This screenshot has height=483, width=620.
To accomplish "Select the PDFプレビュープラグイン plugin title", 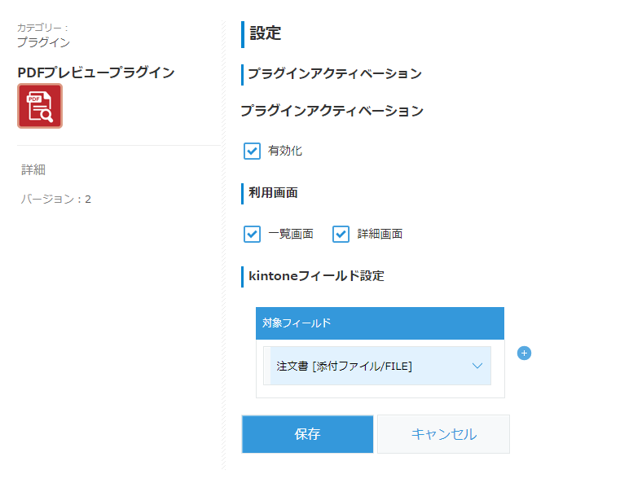I will click(x=95, y=72).
